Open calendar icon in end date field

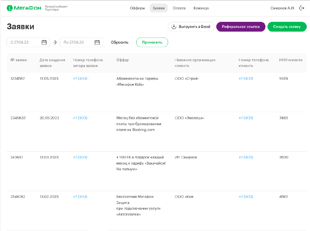[97, 42]
